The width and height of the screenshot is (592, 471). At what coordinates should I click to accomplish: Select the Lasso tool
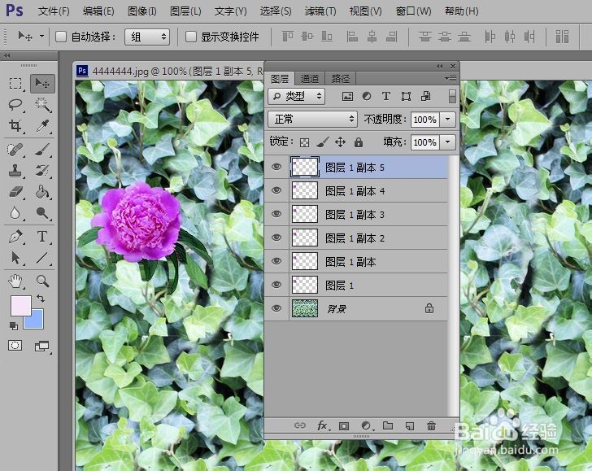15,104
